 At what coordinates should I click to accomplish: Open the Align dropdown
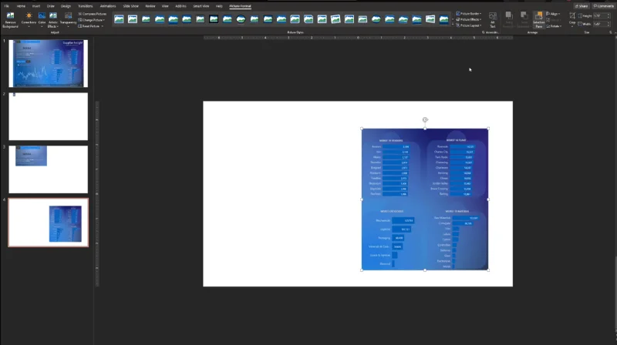click(553, 14)
